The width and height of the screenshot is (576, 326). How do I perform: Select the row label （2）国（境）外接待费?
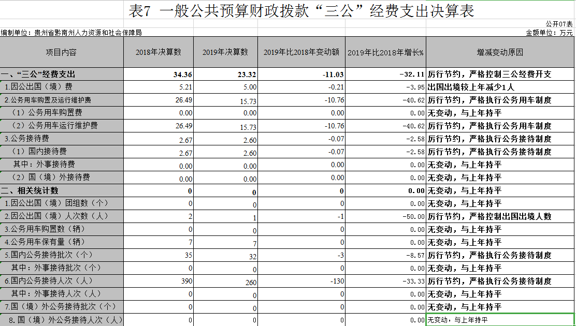(61, 177)
